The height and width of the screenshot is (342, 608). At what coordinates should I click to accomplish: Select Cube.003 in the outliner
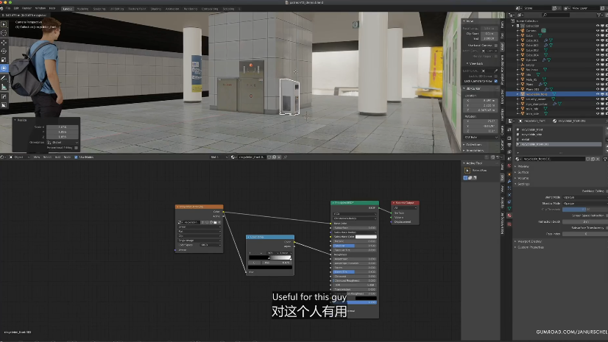(x=532, y=50)
